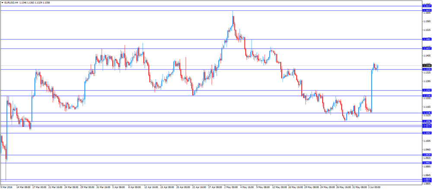Select the 1.1136 price level label
This screenshot has width=432, height=190.
click(x=427, y=113)
